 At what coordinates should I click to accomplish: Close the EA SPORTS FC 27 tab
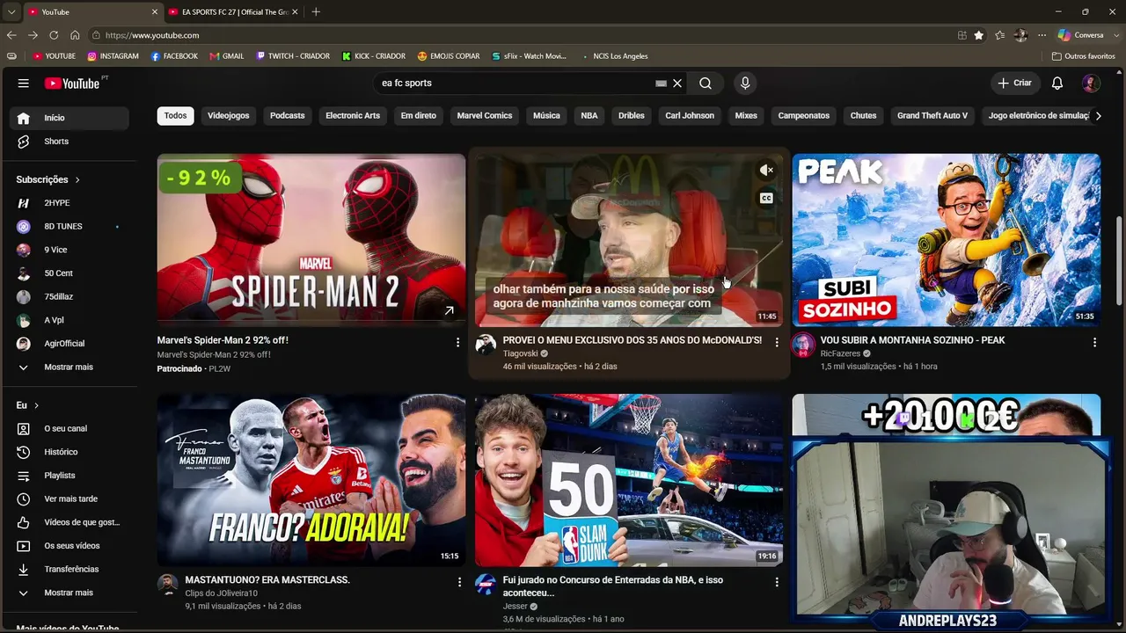coord(296,11)
